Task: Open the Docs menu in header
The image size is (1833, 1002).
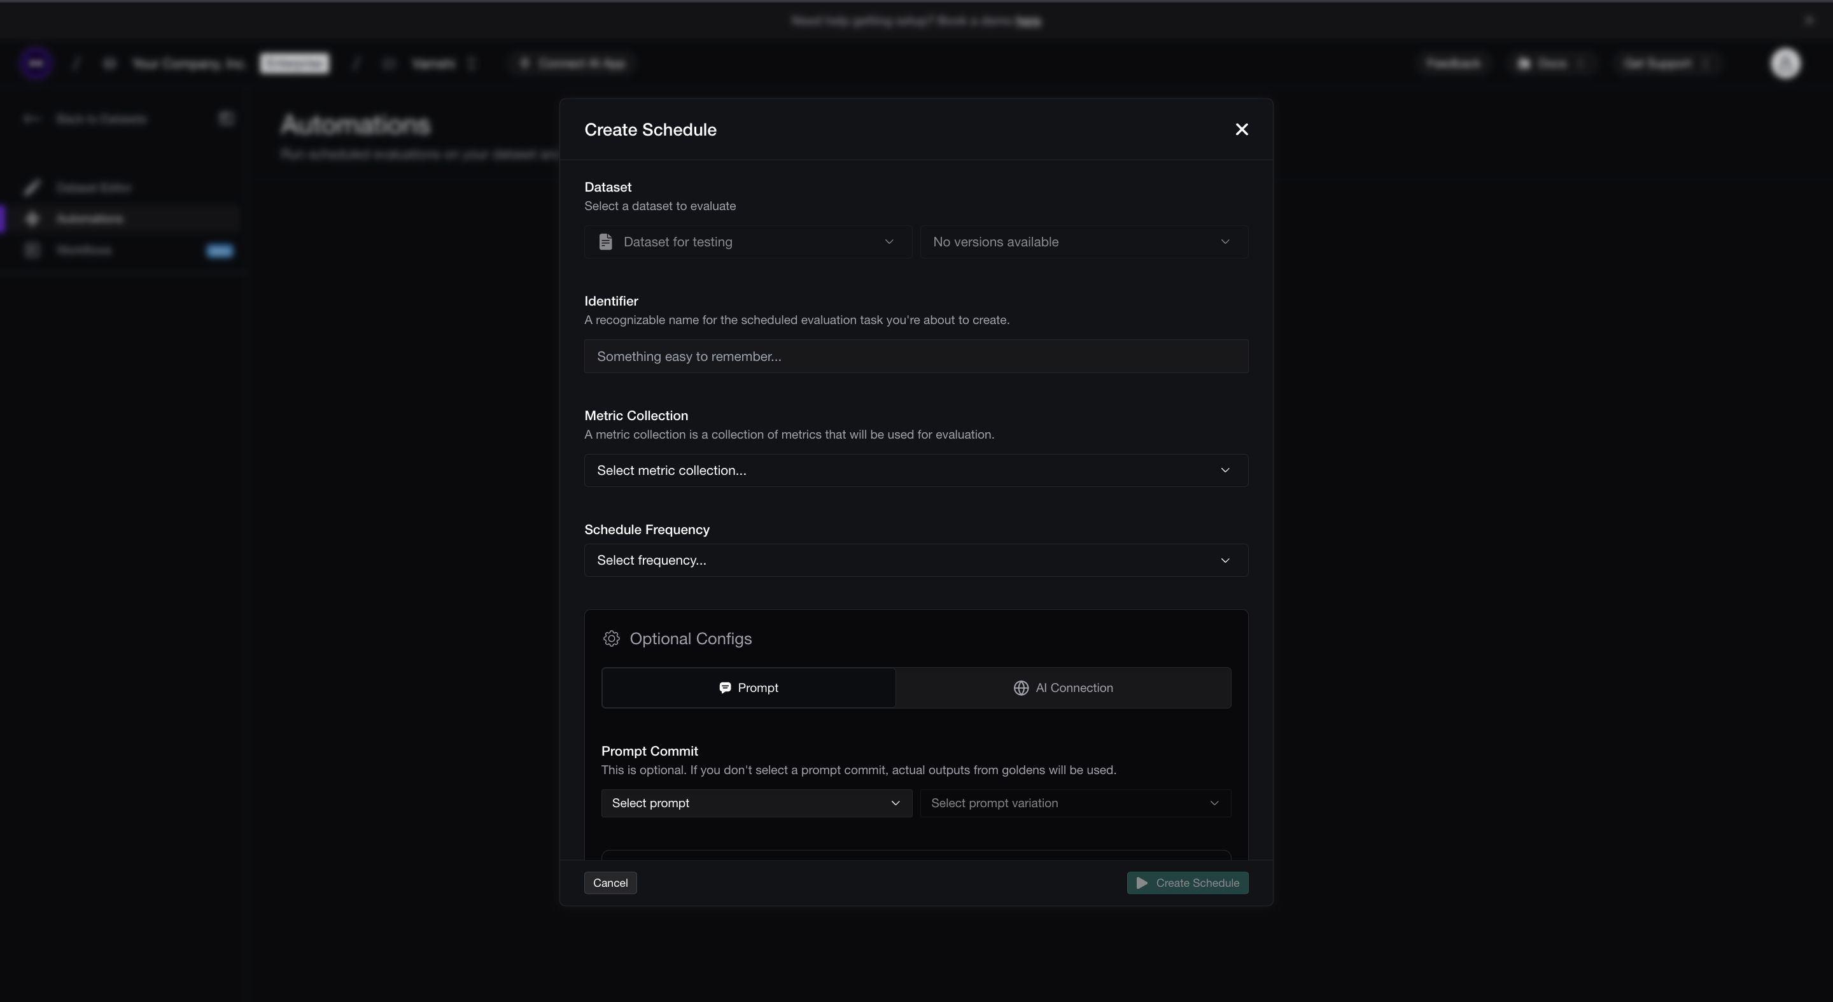Action: click(x=1552, y=63)
